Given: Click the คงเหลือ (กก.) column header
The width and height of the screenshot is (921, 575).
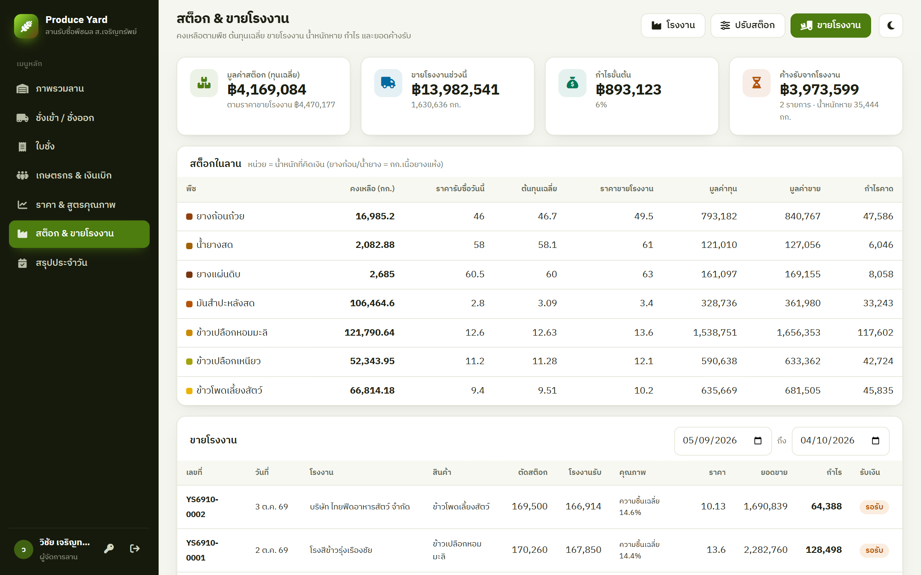Looking at the screenshot, I should pyautogui.click(x=372, y=189).
